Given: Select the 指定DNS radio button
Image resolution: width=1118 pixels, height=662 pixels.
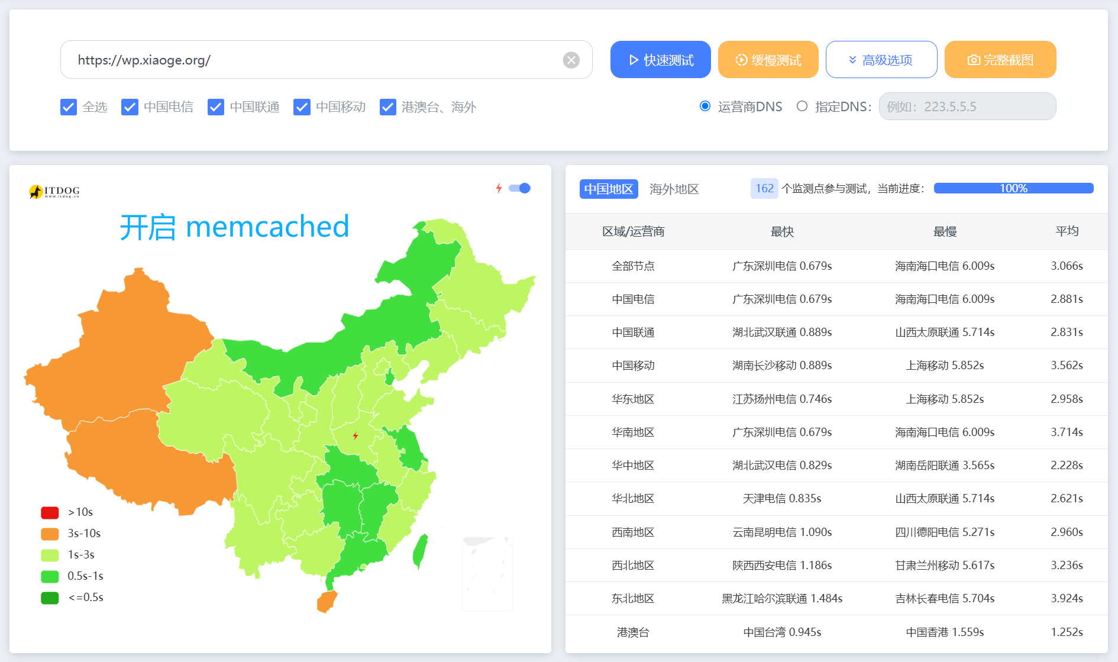Looking at the screenshot, I should tap(802, 106).
